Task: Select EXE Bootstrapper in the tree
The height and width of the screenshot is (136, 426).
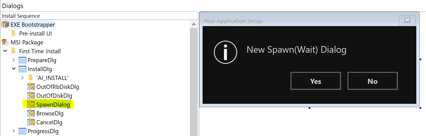Action: click(33, 25)
